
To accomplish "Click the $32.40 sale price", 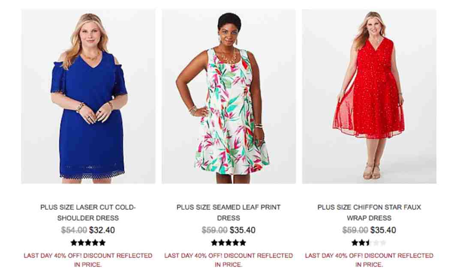I will [x=102, y=230].
